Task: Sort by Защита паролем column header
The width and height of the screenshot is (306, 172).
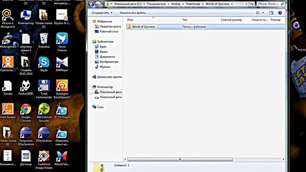Action: 260,20
